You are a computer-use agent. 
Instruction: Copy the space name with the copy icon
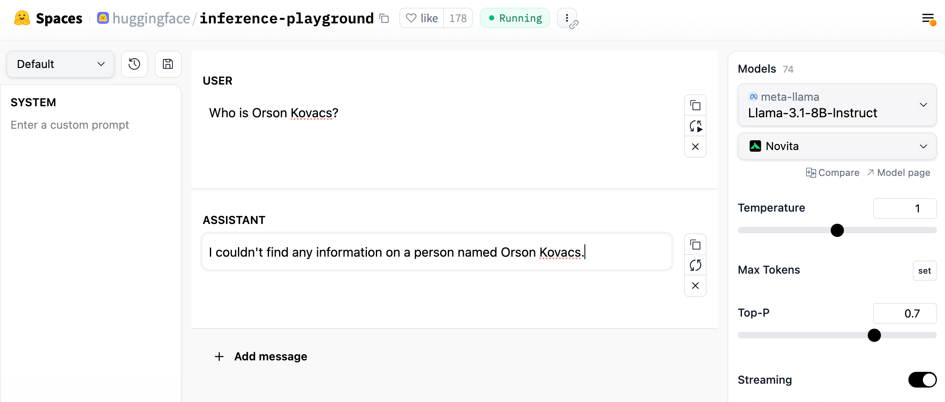(x=384, y=18)
